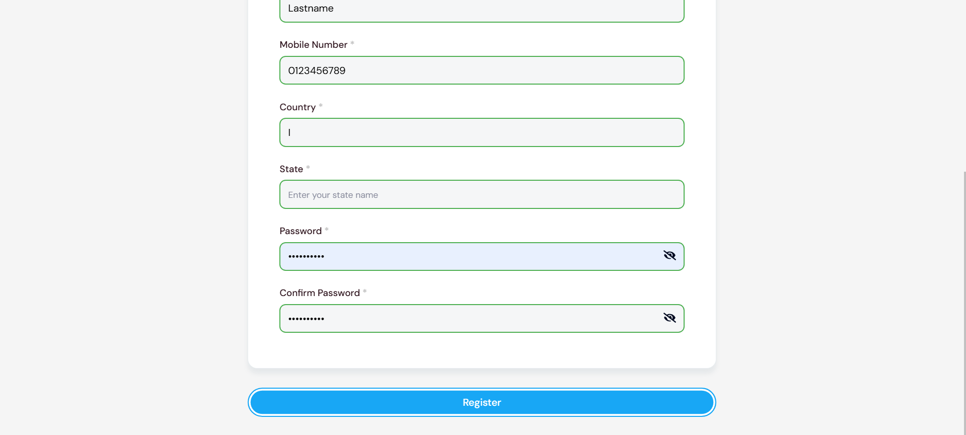Click the "Country" field label

(298, 107)
